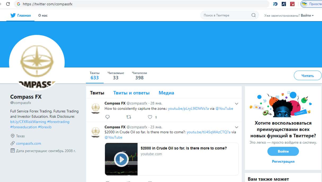Image resolution: width=322 pixels, height=182 pixels.
Task: Click the browser back arrow
Action: tap(1, 4)
